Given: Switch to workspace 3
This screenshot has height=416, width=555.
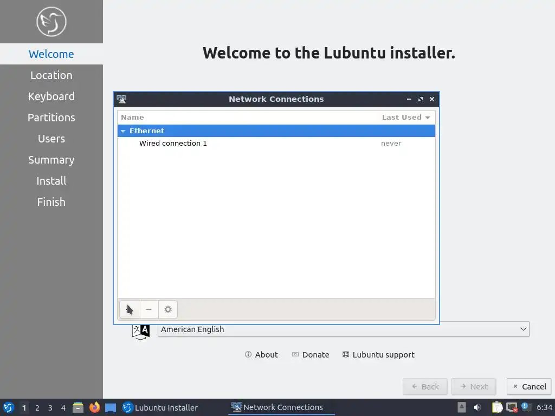Looking at the screenshot, I should [50, 408].
